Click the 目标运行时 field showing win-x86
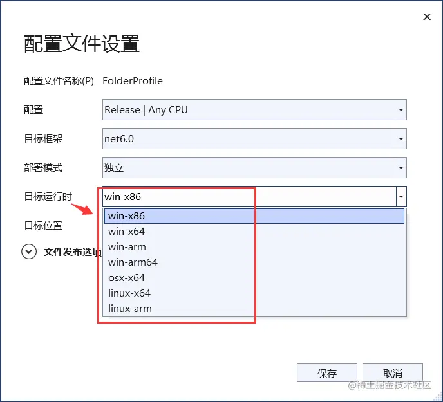The height and width of the screenshot is (402, 443). tap(249, 197)
